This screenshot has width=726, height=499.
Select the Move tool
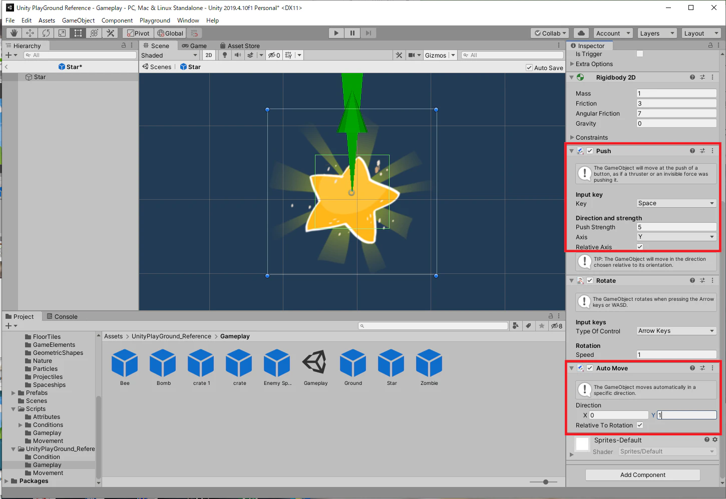[x=30, y=33]
